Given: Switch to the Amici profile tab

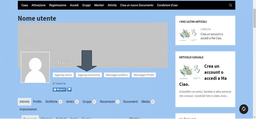Looking at the screenshot, I should tap(72, 102).
